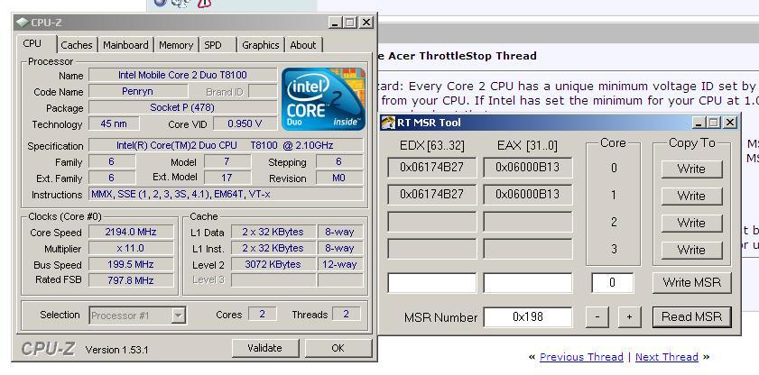This screenshot has height=375, width=759.
Task: Click the empty EDX write input field
Action: pyautogui.click(x=431, y=283)
